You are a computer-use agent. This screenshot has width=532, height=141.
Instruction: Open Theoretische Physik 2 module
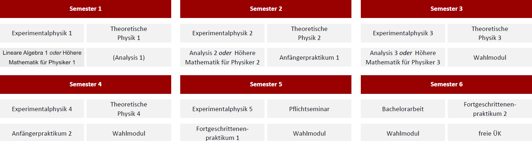click(309, 33)
